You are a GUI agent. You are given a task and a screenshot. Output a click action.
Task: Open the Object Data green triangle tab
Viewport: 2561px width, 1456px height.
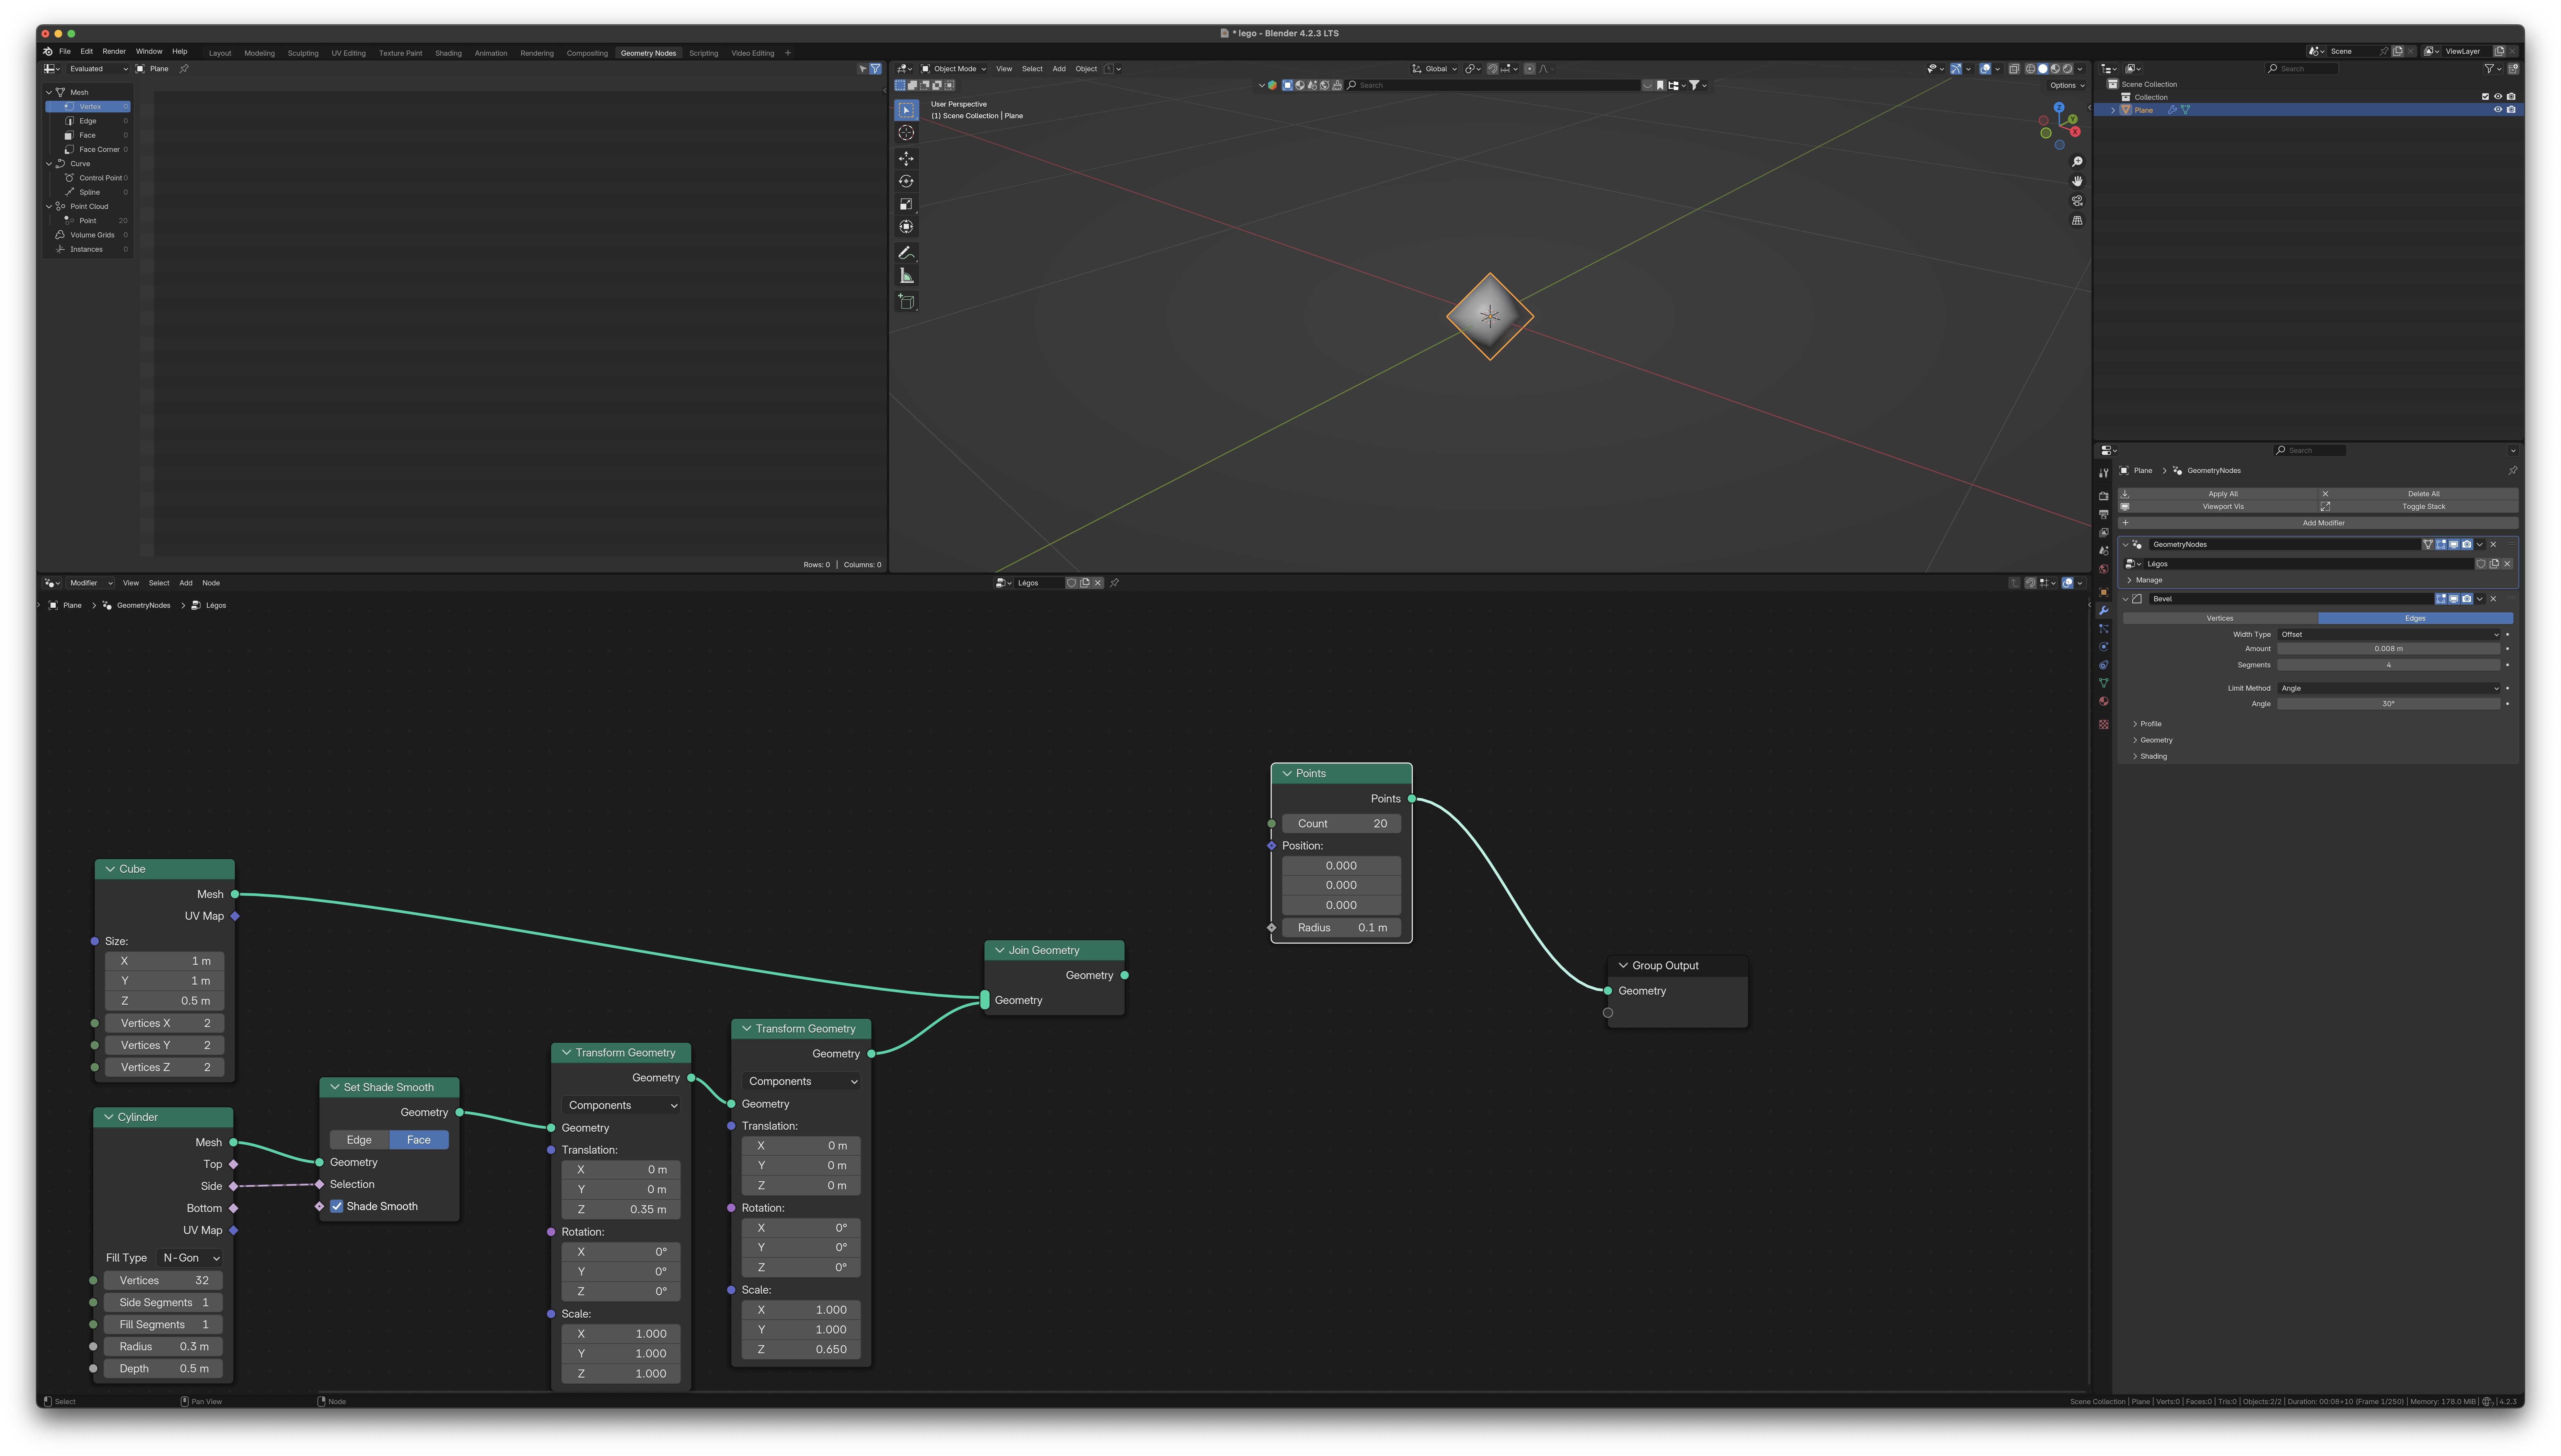pos(2104,683)
